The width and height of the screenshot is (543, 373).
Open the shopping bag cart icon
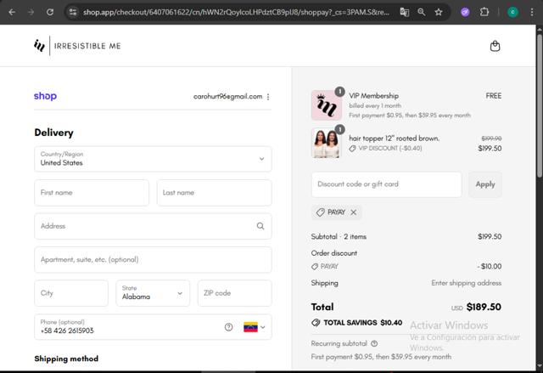pyautogui.click(x=495, y=46)
